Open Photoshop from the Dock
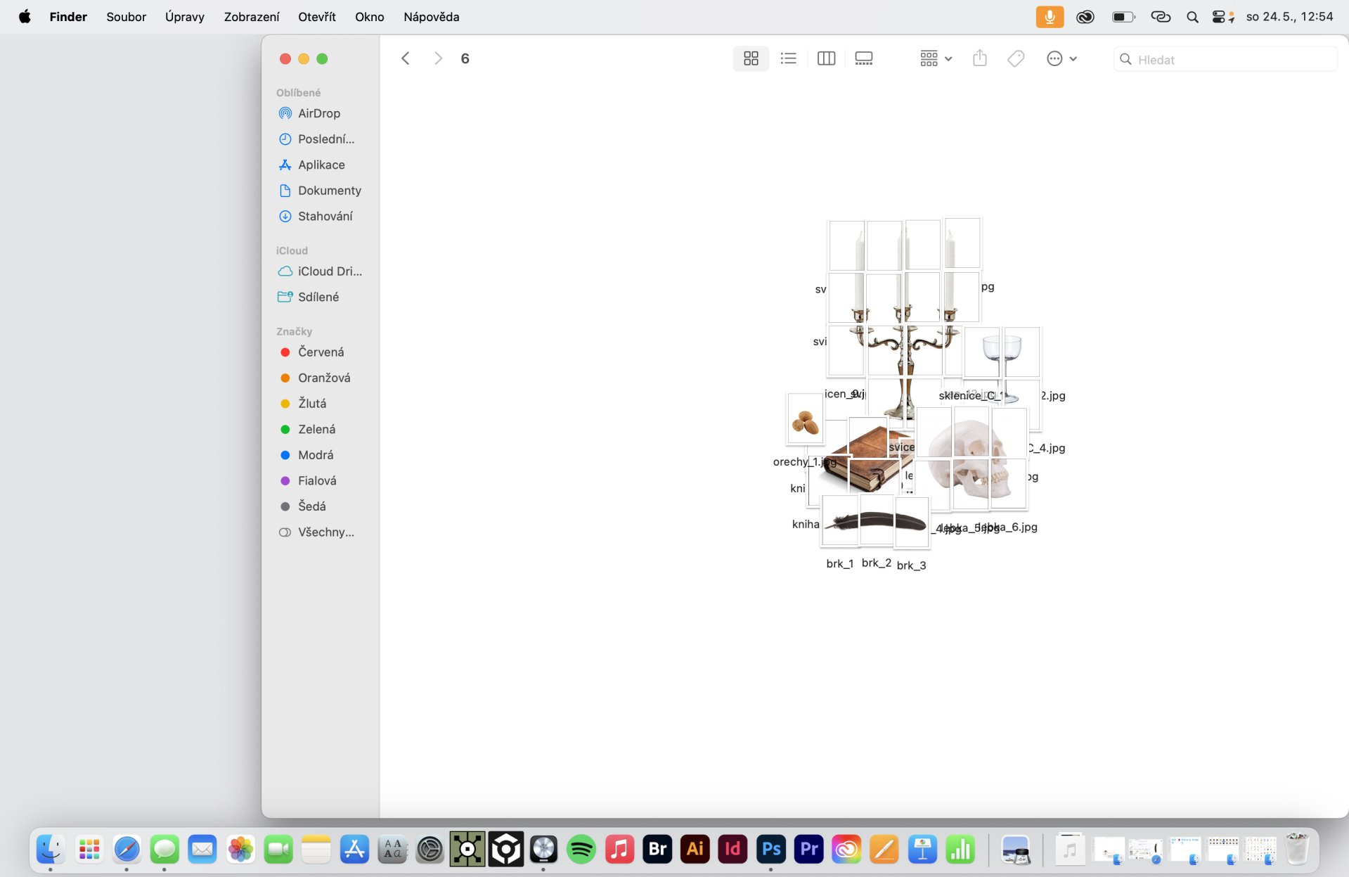Screen dimensions: 1349x877 [x=770, y=850]
